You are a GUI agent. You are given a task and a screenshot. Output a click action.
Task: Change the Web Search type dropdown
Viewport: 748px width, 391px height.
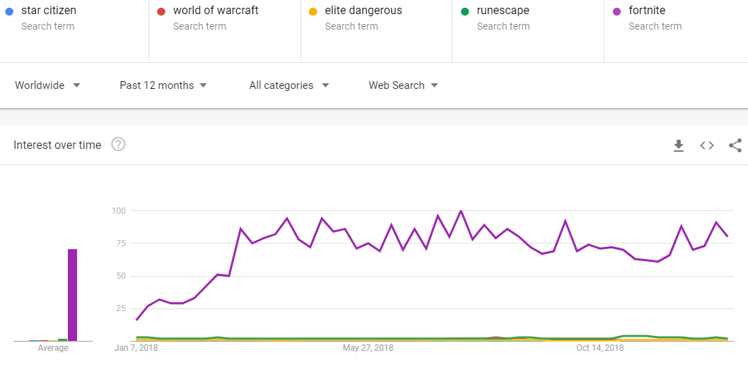(403, 85)
